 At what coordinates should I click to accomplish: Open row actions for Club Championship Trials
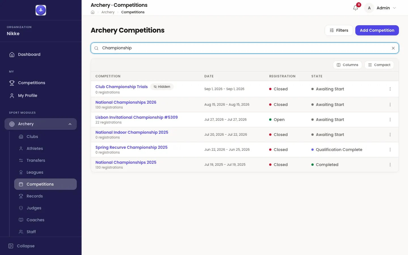(390, 89)
